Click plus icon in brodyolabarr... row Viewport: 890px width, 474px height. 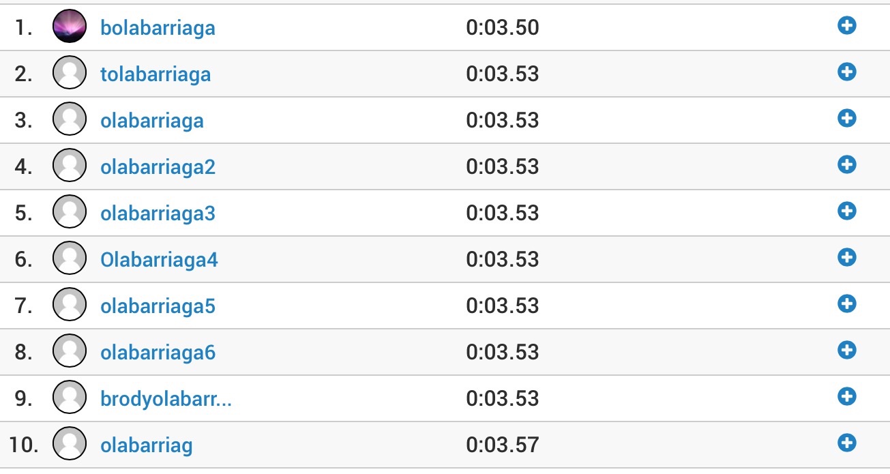pyautogui.click(x=846, y=397)
